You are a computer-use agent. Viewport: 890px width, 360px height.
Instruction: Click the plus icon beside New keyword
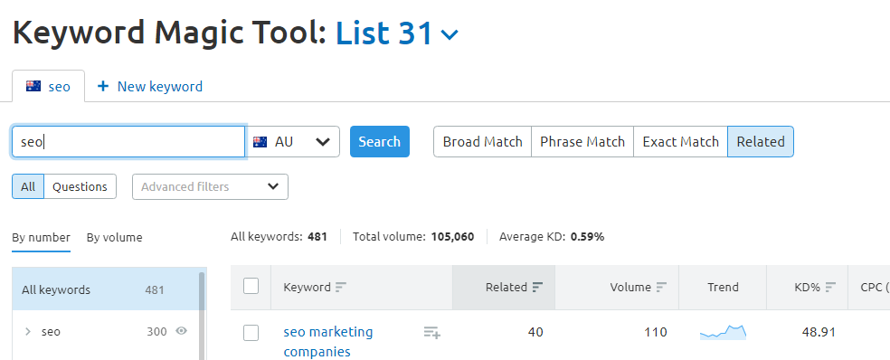[103, 86]
